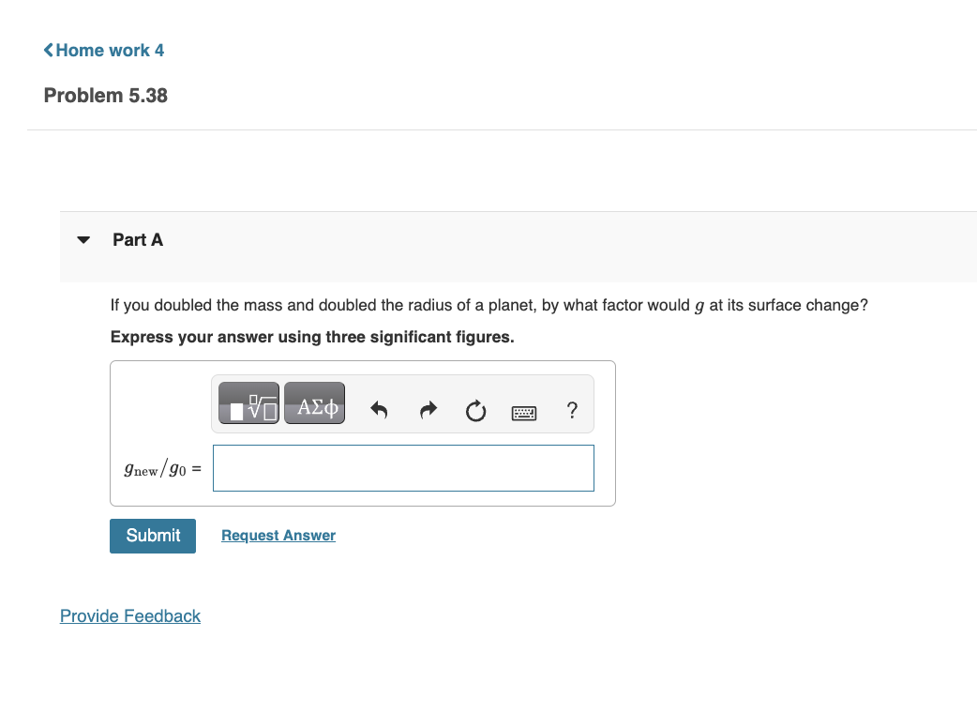The width and height of the screenshot is (977, 728).
Task: Open equation editor help via question mark
Action: (x=572, y=410)
